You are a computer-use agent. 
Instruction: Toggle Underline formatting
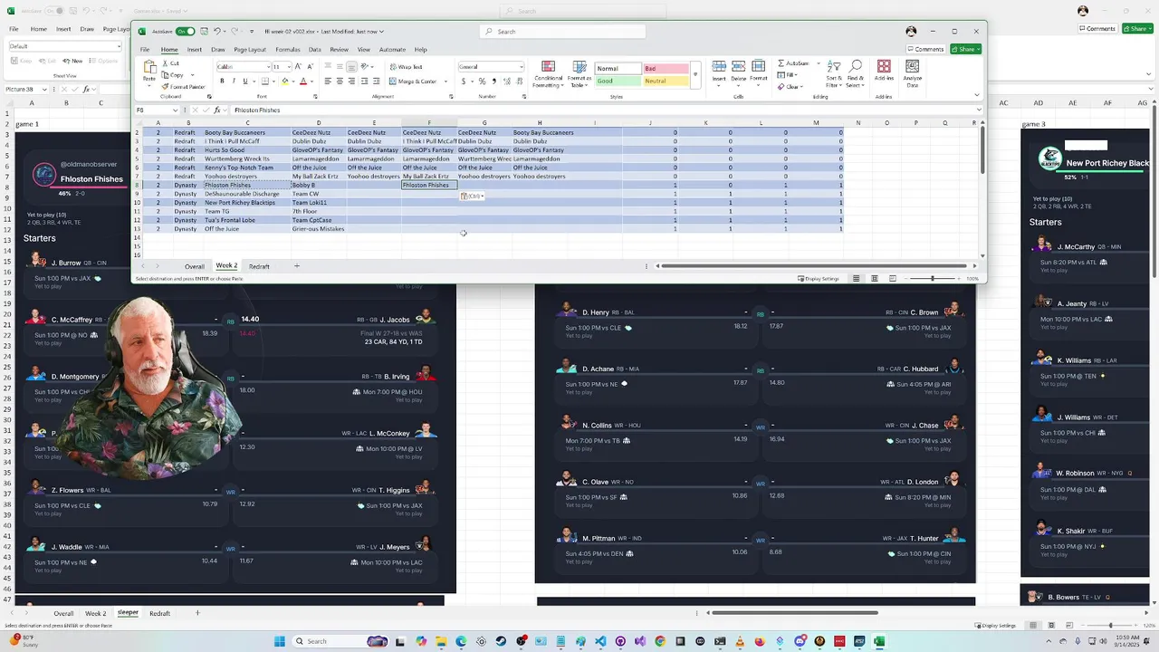click(x=244, y=81)
